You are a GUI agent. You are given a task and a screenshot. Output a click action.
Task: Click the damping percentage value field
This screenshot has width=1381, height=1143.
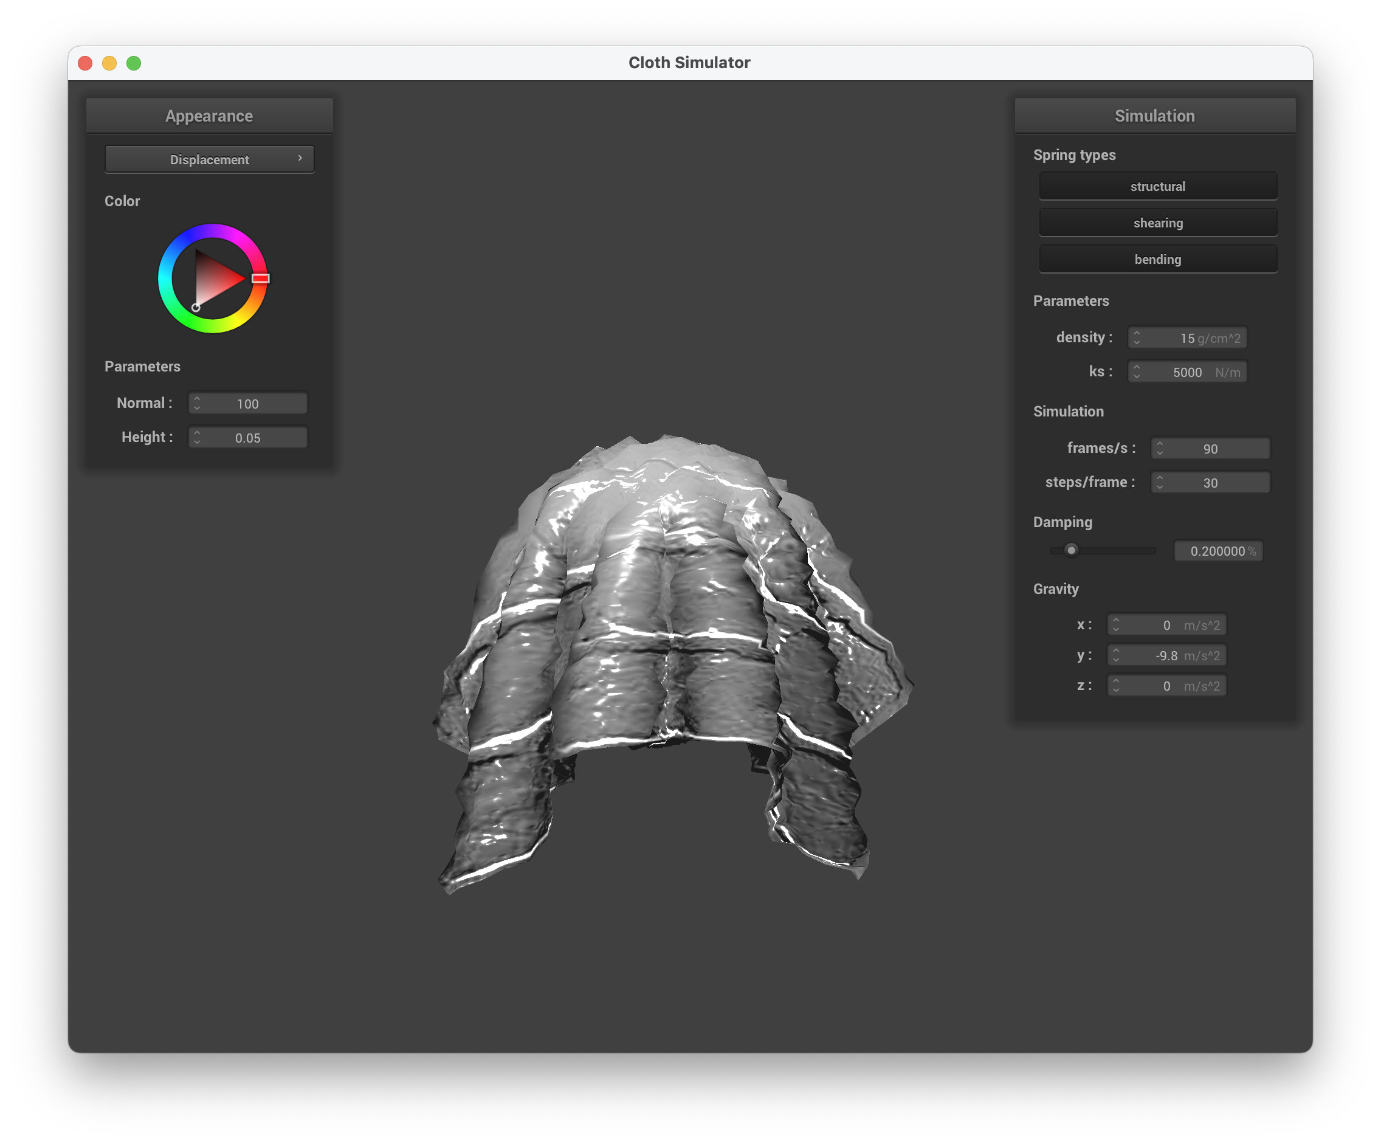(1217, 551)
